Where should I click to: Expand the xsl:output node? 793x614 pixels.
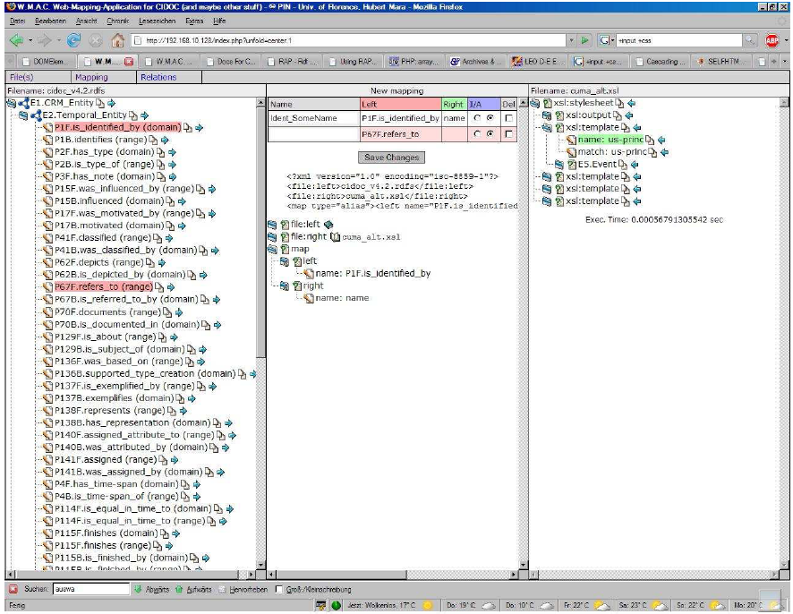point(547,115)
